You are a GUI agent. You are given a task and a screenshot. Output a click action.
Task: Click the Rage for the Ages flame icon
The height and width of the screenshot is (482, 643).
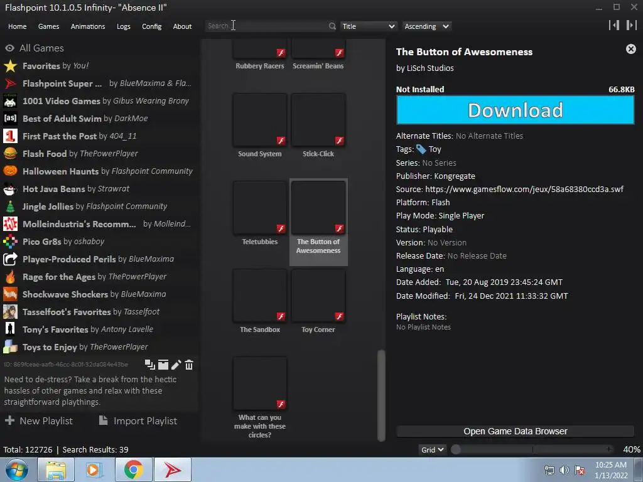(10, 277)
